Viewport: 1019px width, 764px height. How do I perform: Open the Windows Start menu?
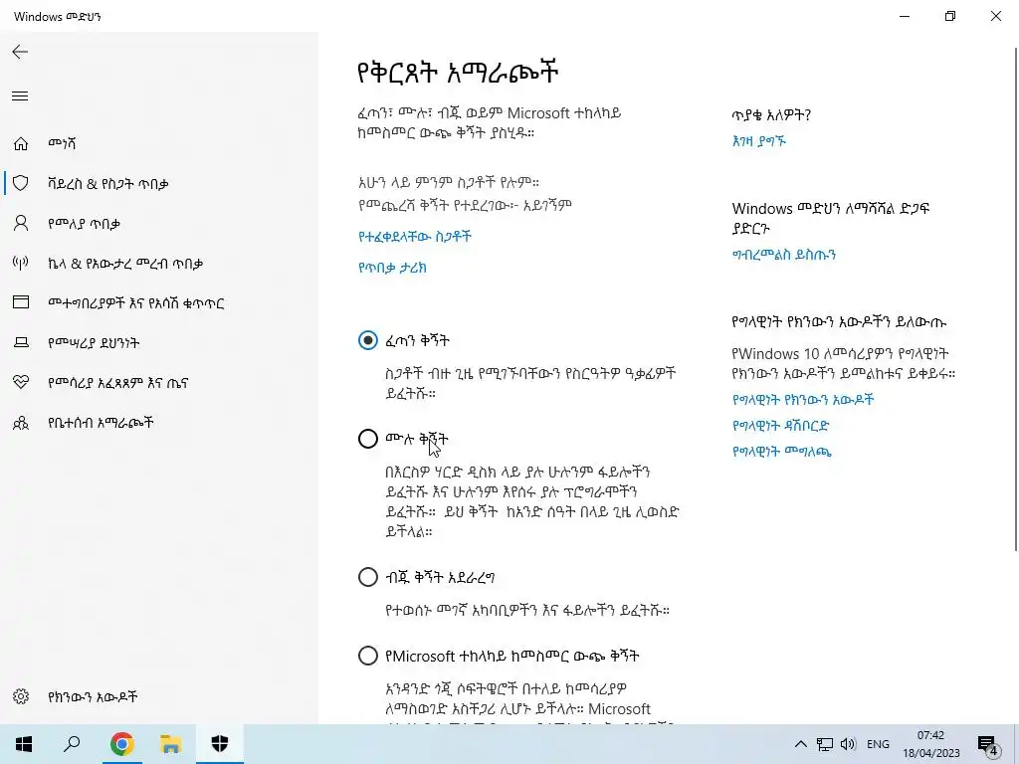(x=24, y=744)
